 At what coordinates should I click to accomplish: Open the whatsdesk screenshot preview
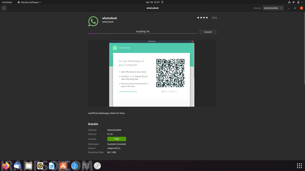(152, 73)
